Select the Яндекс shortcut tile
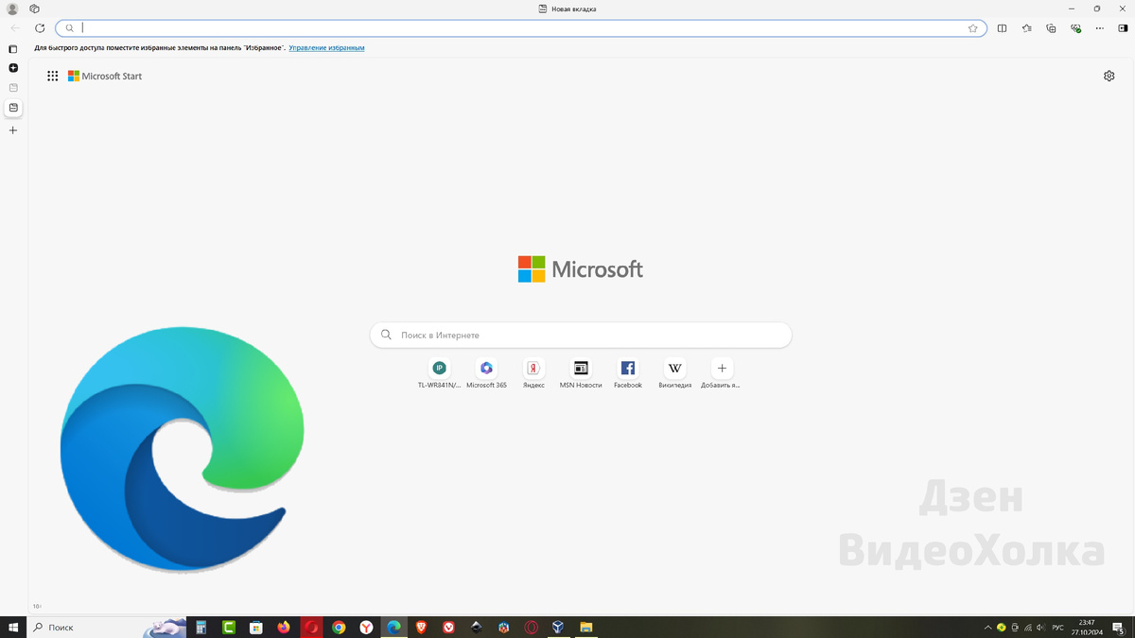The width and height of the screenshot is (1135, 638). click(x=533, y=368)
